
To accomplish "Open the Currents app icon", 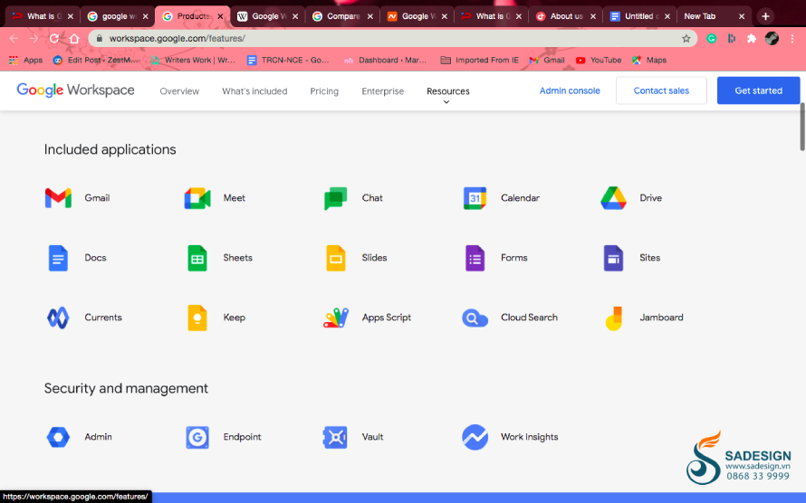I will [x=58, y=318].
